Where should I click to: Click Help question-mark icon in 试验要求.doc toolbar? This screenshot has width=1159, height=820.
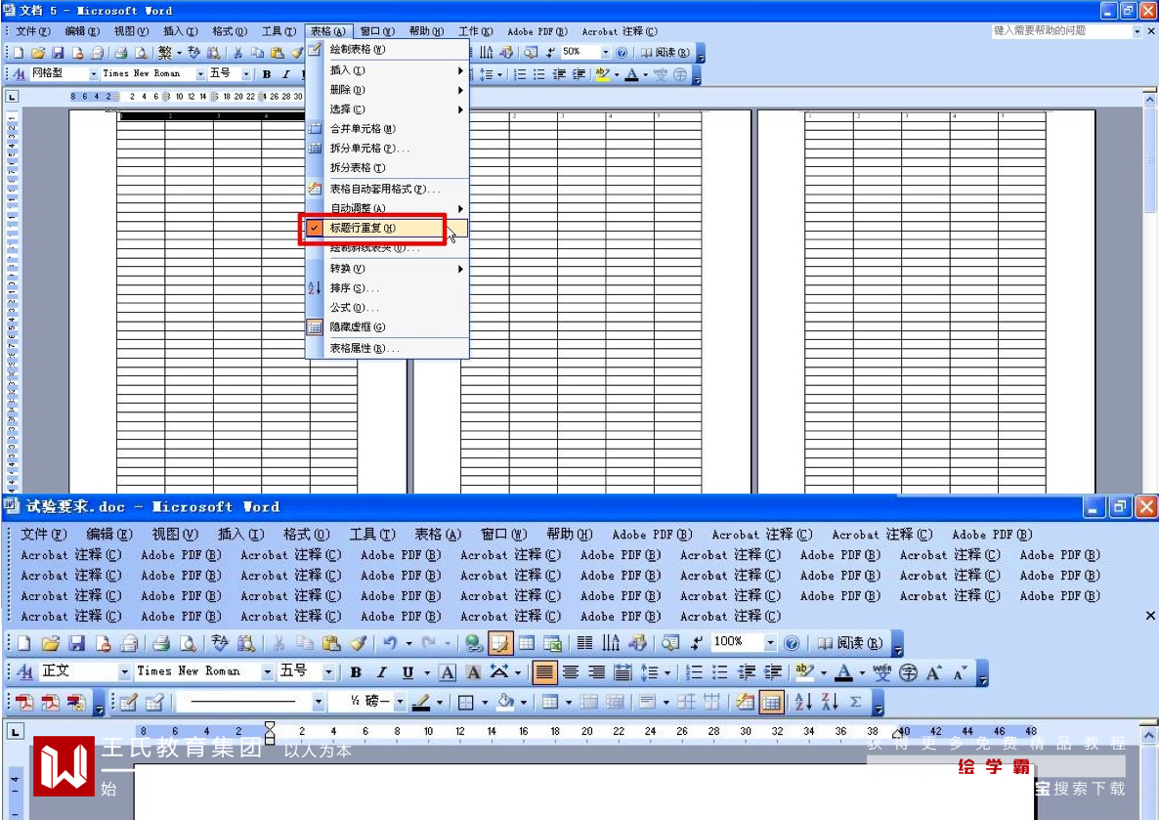(792, 643)
